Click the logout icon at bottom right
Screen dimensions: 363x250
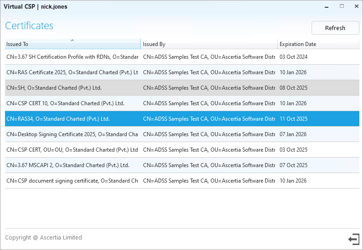353,239
